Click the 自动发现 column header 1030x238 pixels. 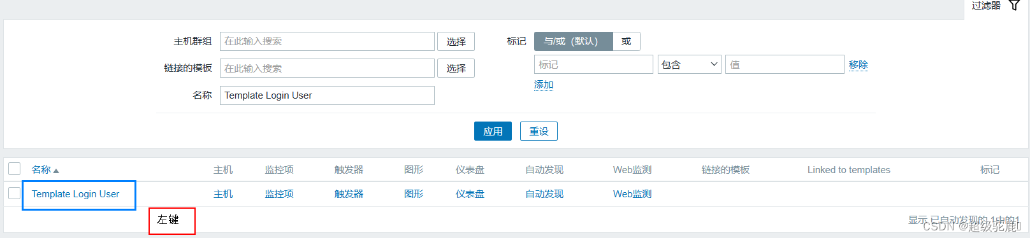pos(544,170)
